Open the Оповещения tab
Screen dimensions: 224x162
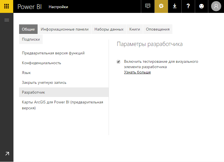158,29
